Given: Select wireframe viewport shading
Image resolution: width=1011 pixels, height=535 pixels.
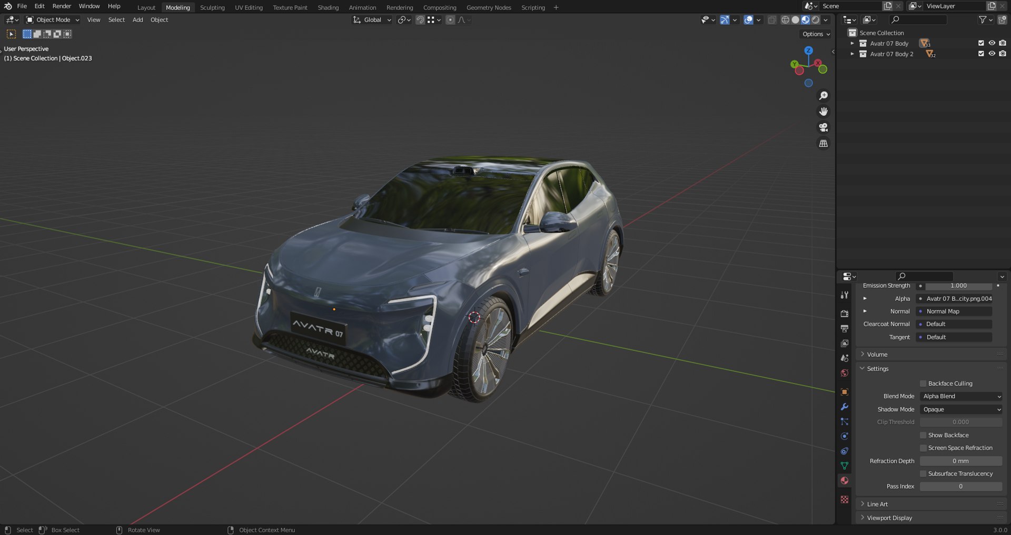Looking at the screenshot, I should coord(785,19).
